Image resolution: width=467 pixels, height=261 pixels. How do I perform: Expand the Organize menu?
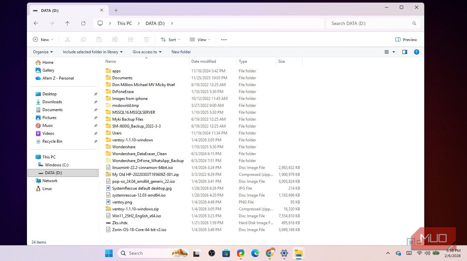pyautogui.click(x=43, y=52)
